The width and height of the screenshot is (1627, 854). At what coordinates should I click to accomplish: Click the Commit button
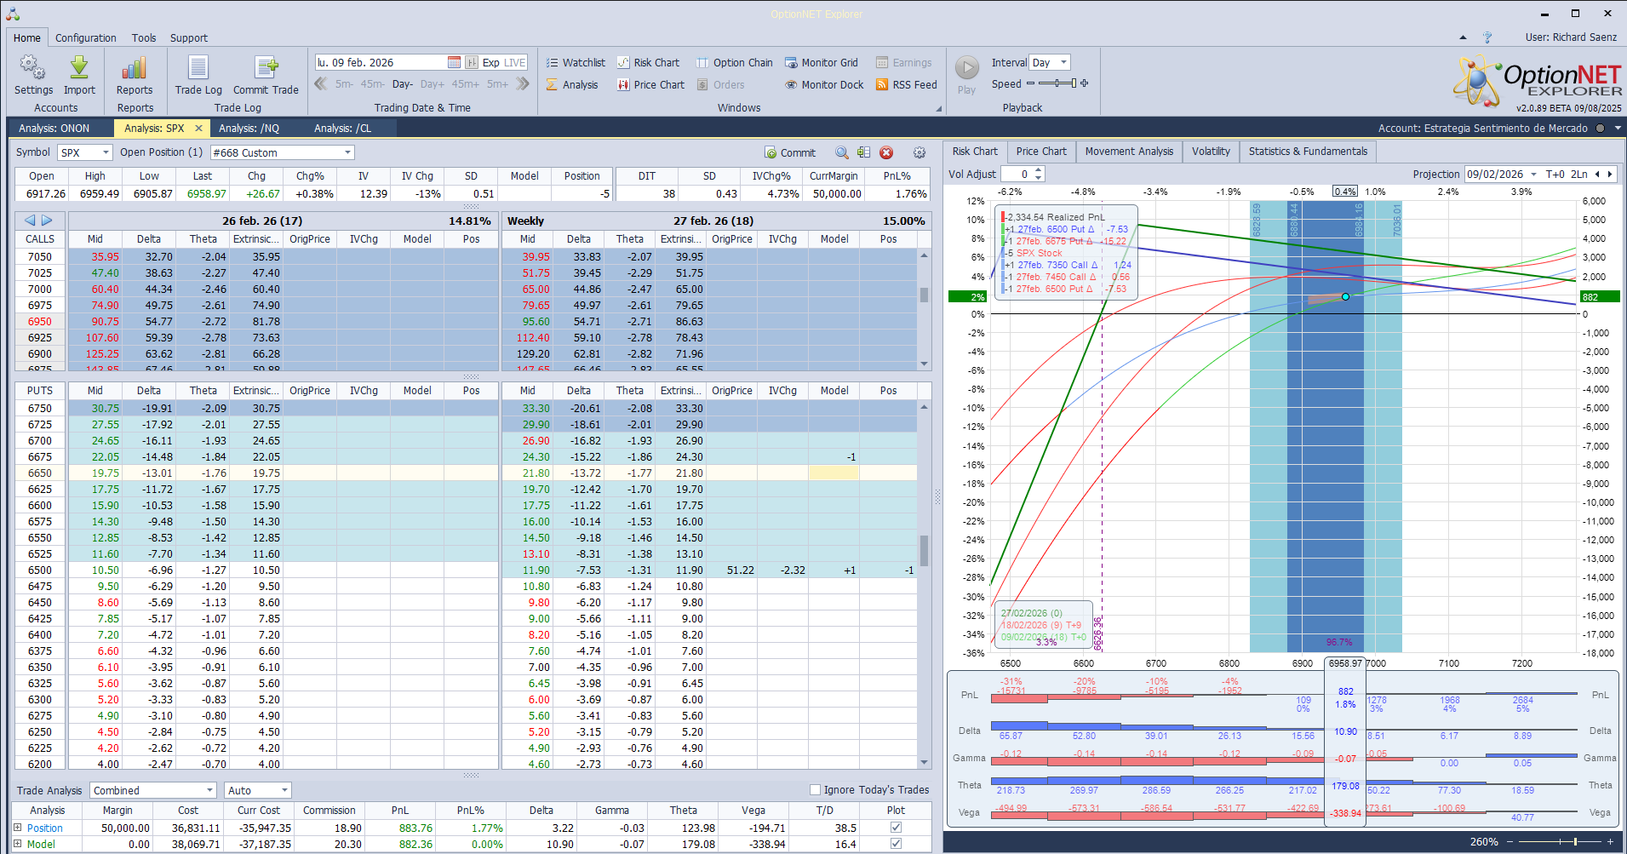point(790,152)
